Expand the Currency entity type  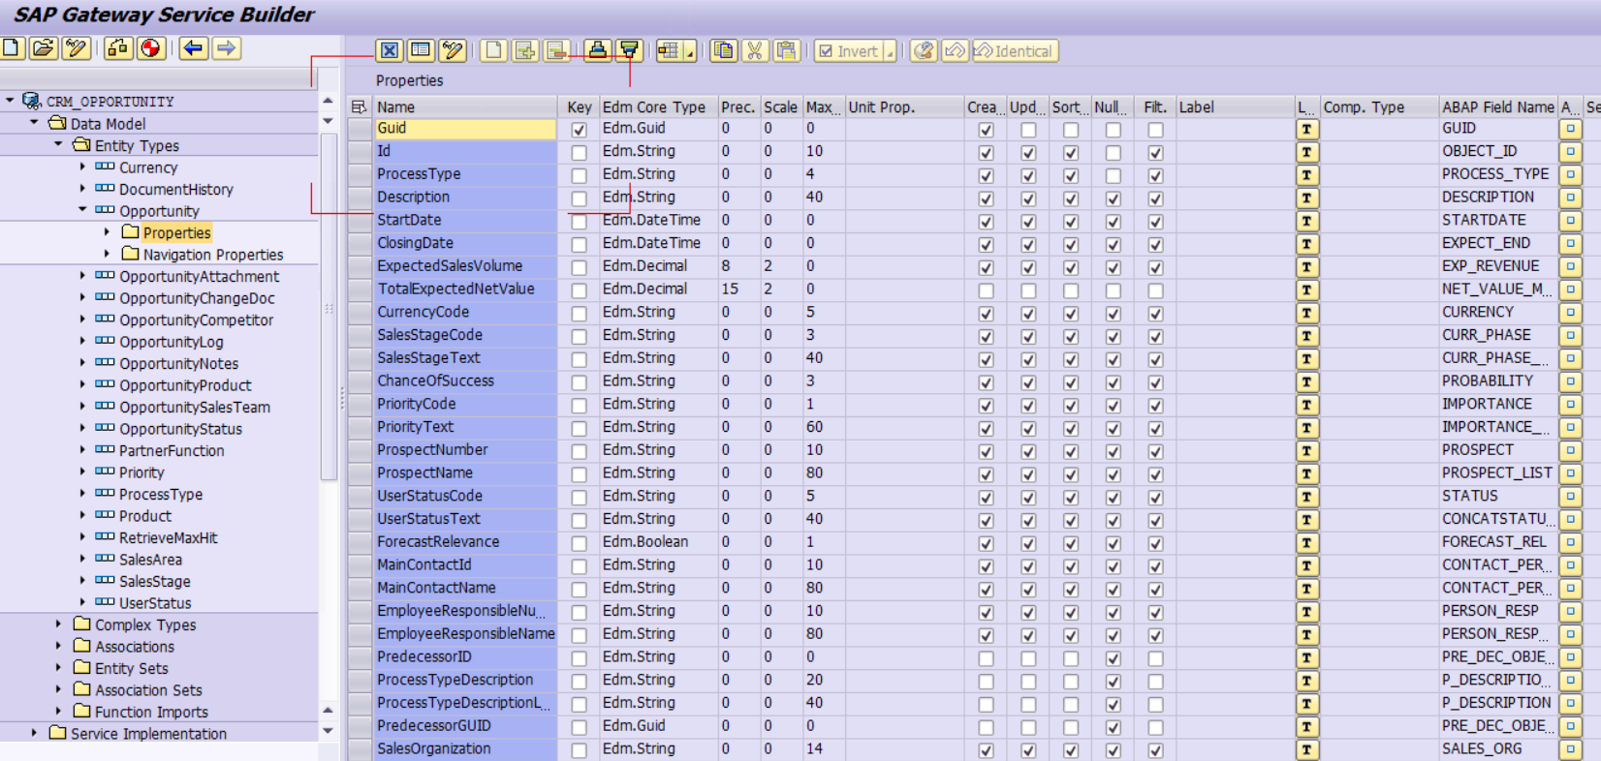tap(82, 167)
